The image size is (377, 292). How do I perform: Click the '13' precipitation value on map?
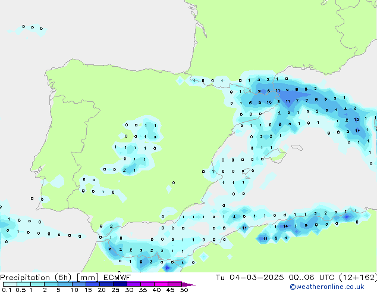point(356,120)
